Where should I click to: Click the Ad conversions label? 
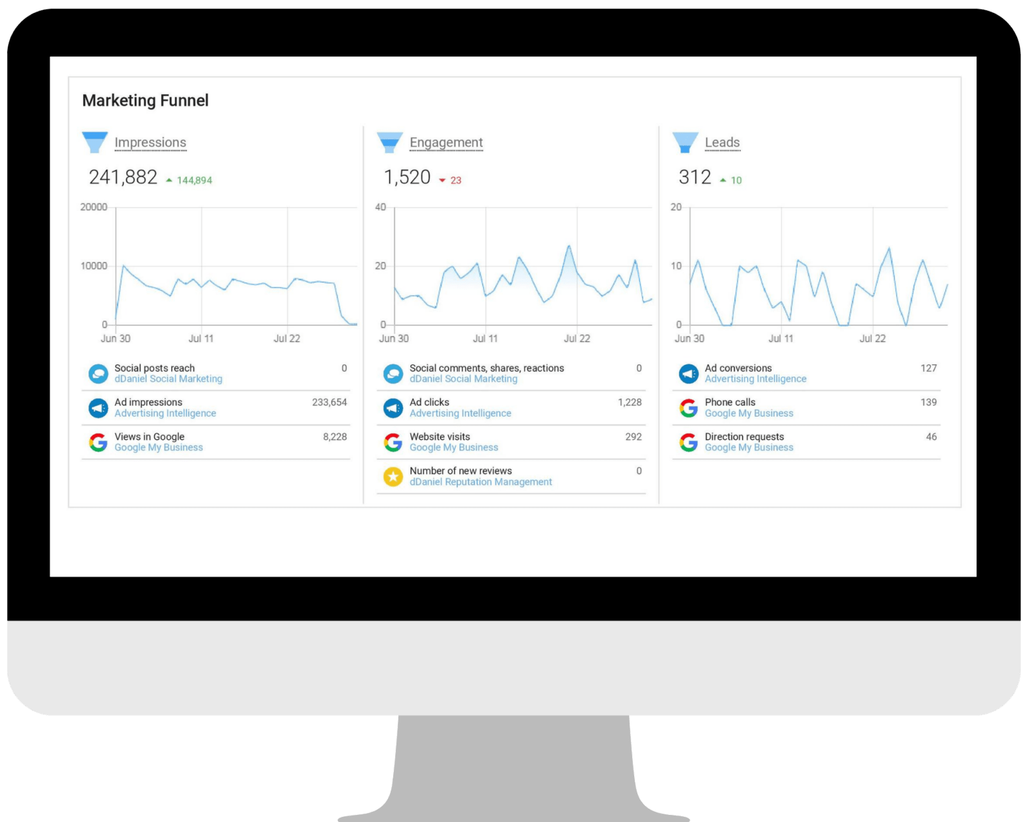[x=738, y=368]
